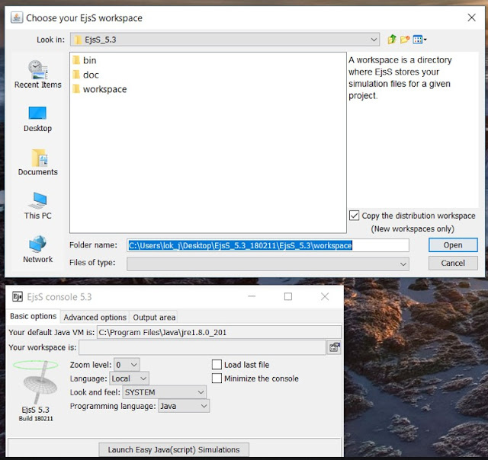488x460 pixels.
Task: Click the Java icon in dialog title bar
Action: point(17,18)
